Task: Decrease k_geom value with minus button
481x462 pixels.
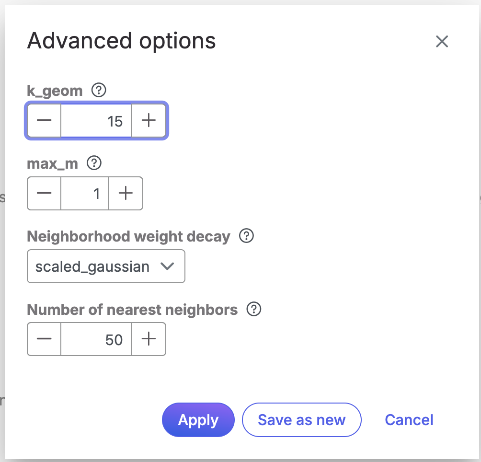Action: (44, 121)
